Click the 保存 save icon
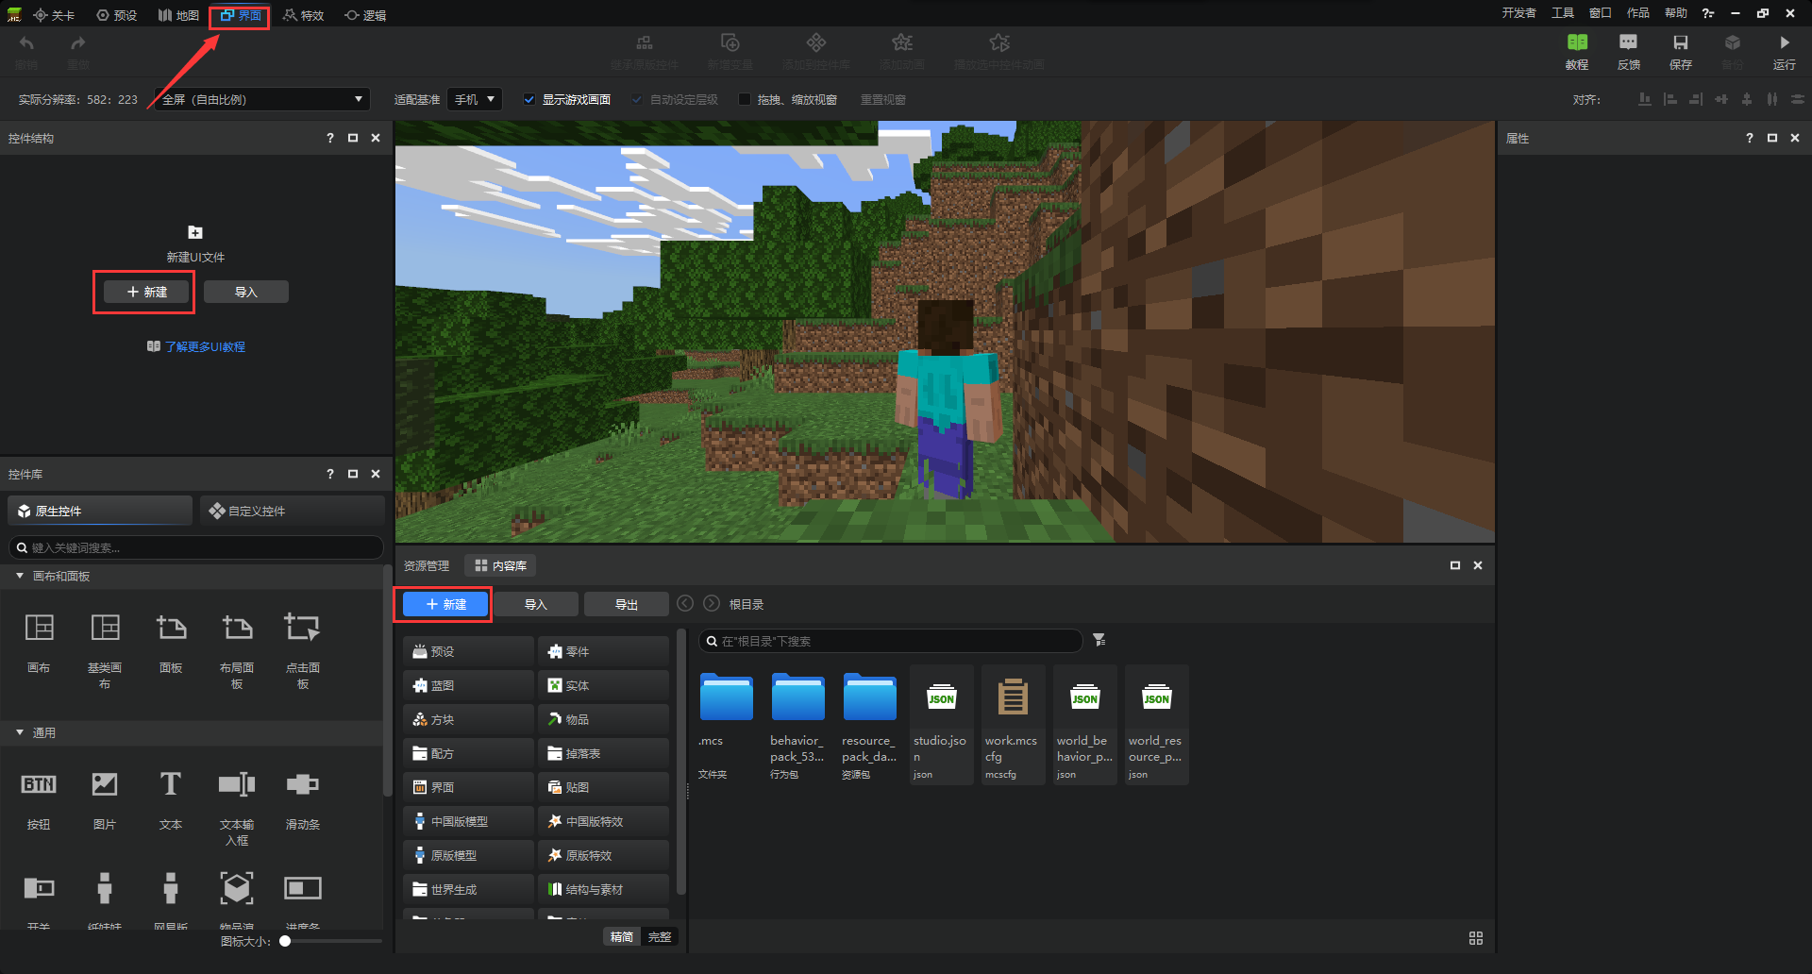Screen dimensions: 1812x974 pos(1680,42)
